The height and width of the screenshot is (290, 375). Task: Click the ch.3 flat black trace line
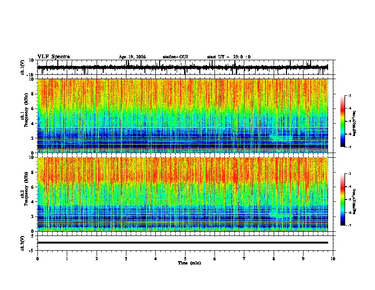coord(183,243)
